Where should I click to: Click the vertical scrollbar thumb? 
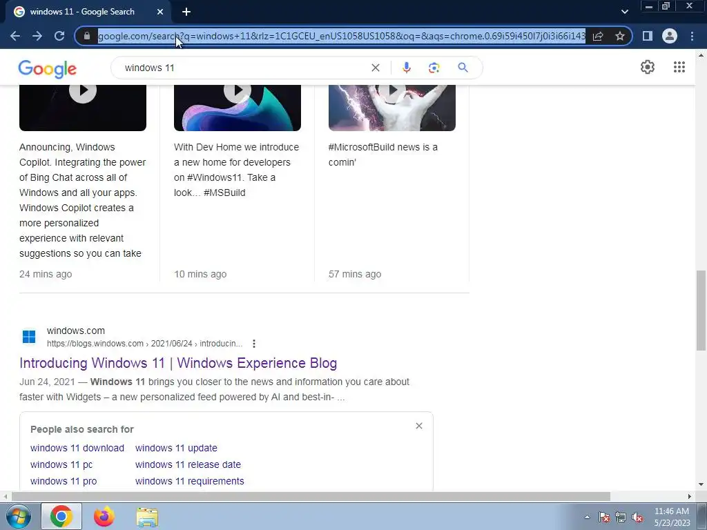point(700,310)
